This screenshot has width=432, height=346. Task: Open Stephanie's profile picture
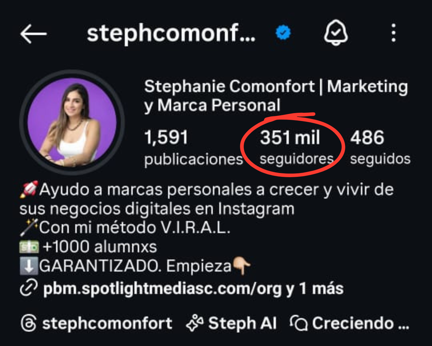pos(72,122)
